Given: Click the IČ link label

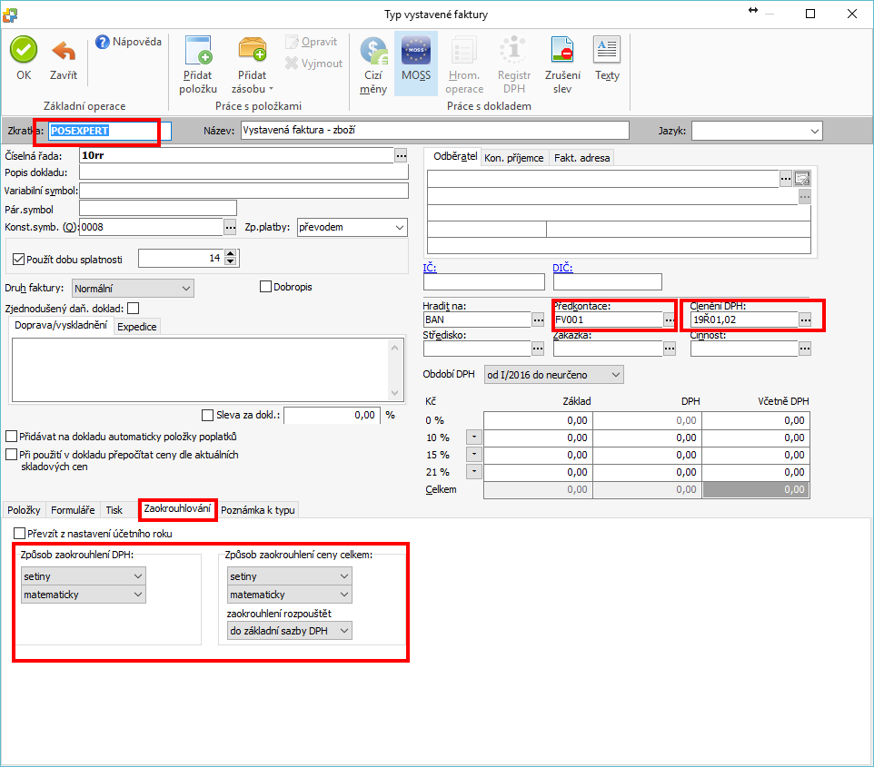Looking at the screenshot, I should point(430,268).
